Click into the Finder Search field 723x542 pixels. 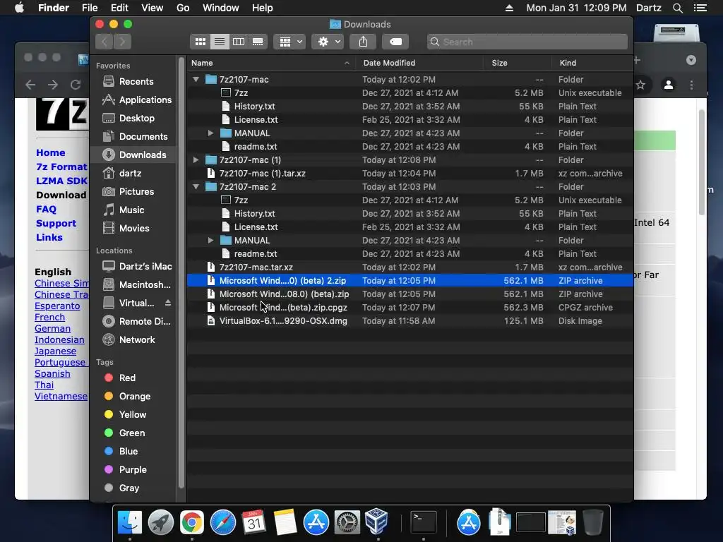pyautogui.click(x=527, y=42)
